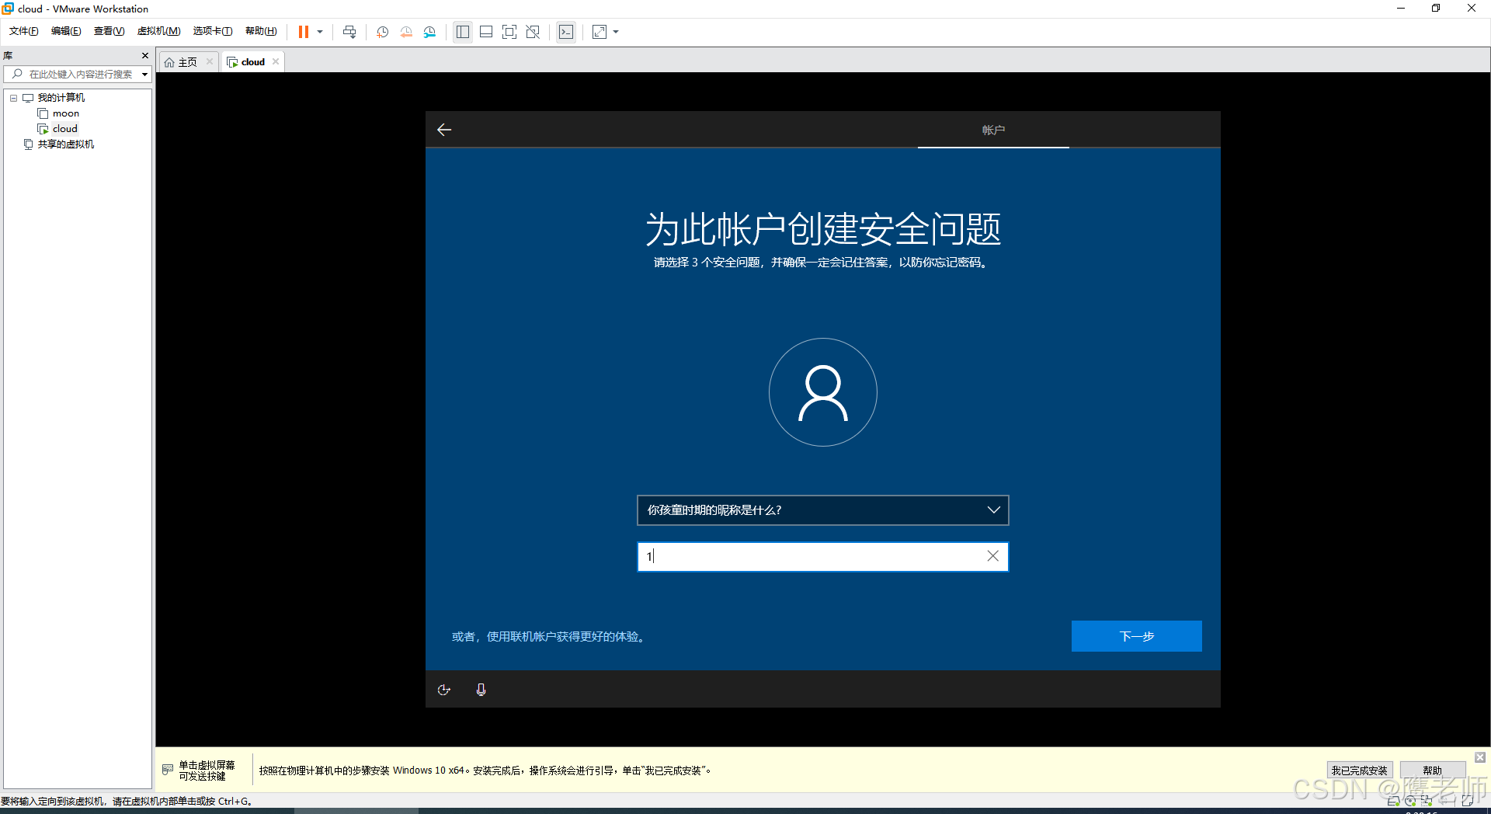The width and height of the screenshot is (1491, 814).
Task: Click the search magnifier icon in library
Action: tap(17, 75)
